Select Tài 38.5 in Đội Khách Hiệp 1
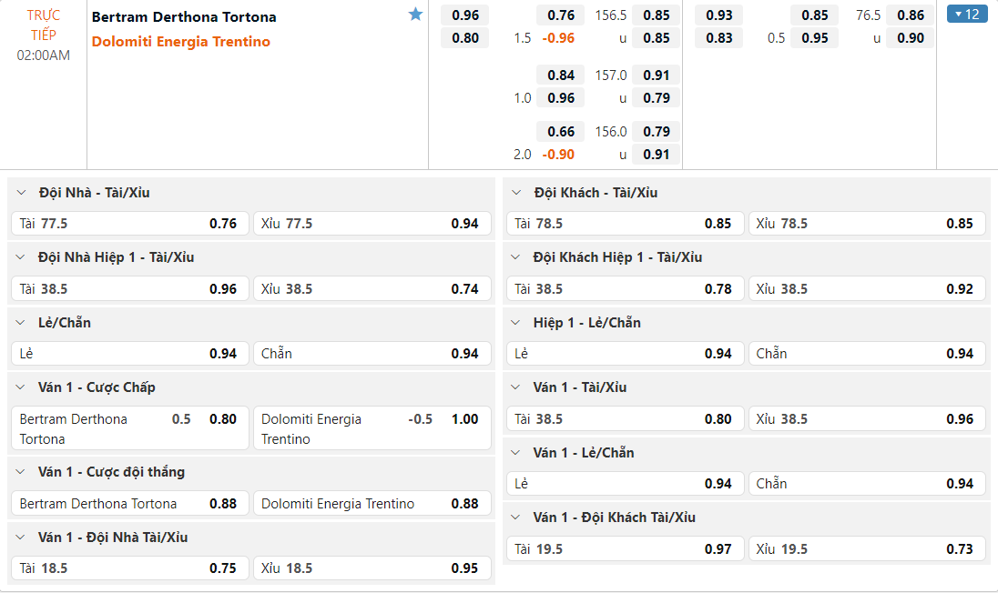This screenshot has height=593, width=998. [624, 289]
